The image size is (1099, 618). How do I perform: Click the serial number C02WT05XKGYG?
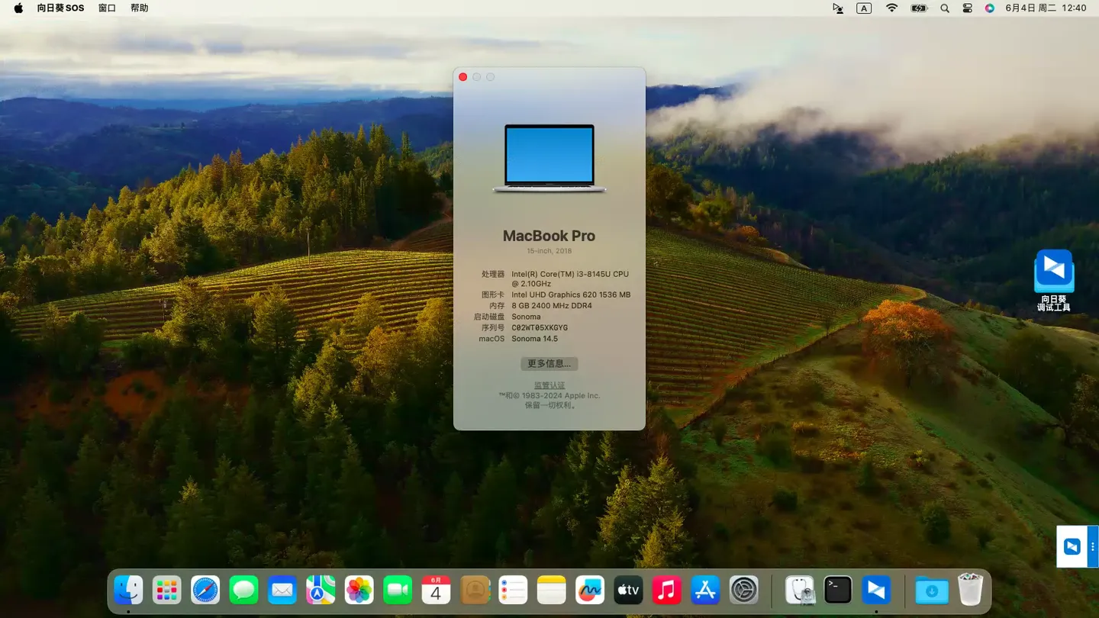pos(540,328)
